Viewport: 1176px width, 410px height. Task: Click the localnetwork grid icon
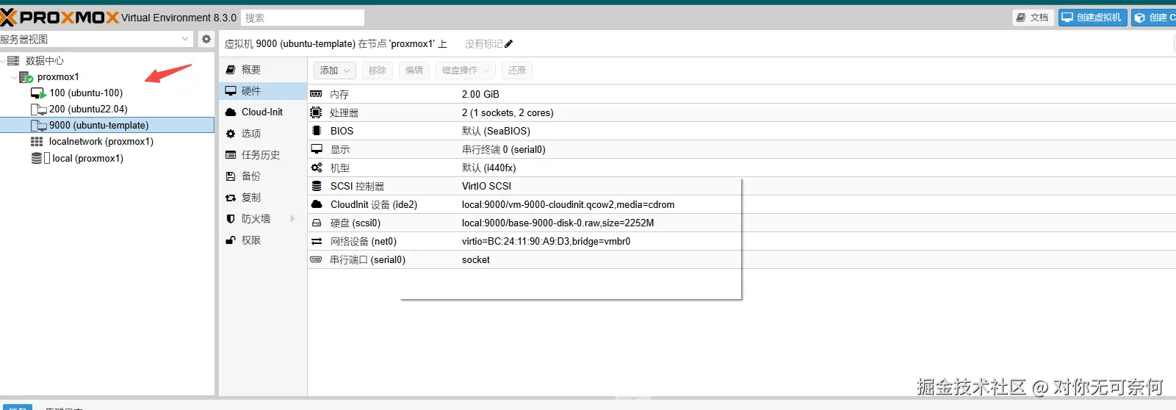pos(37,142)
